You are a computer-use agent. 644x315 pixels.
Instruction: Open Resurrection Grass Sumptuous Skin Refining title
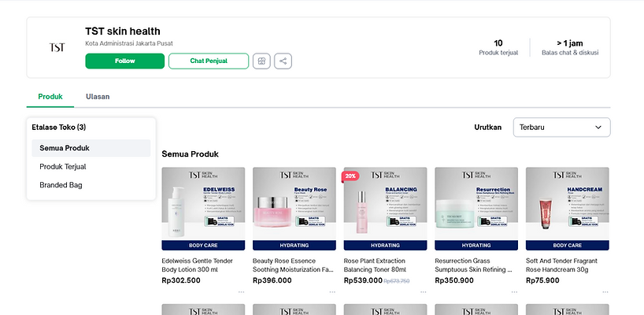(474, 265)
